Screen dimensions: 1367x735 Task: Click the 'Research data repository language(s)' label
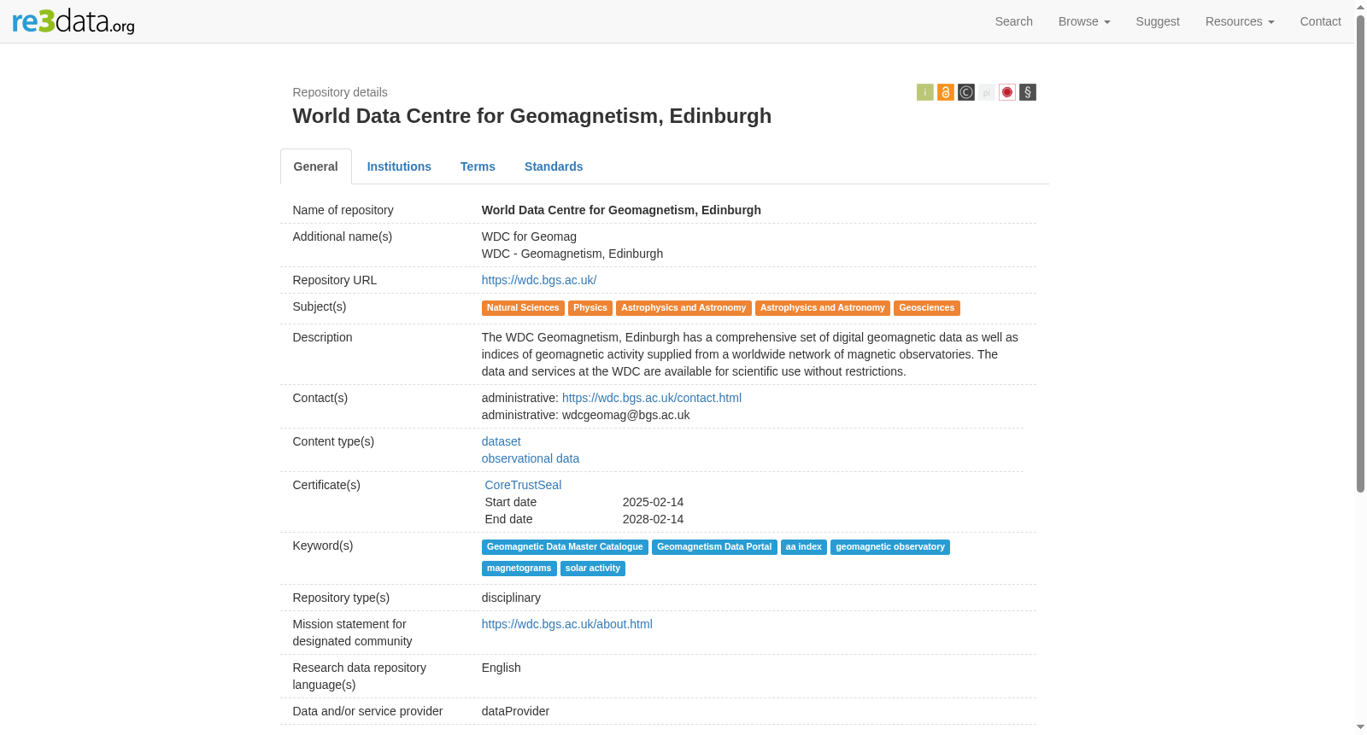click(360, 676)
